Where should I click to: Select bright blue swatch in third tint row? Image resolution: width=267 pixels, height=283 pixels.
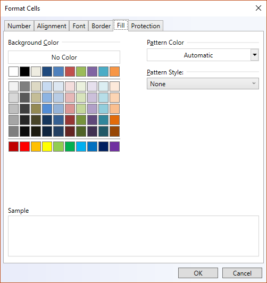[47, 109]
